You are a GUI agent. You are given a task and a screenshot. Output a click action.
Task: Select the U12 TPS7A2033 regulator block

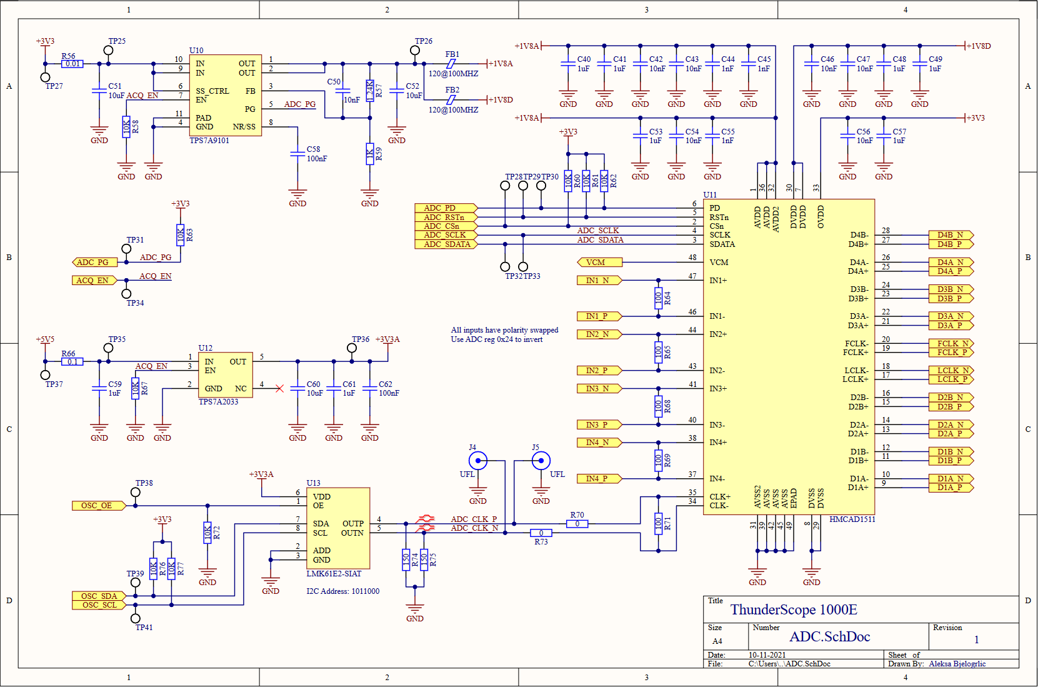click(226, 375)
